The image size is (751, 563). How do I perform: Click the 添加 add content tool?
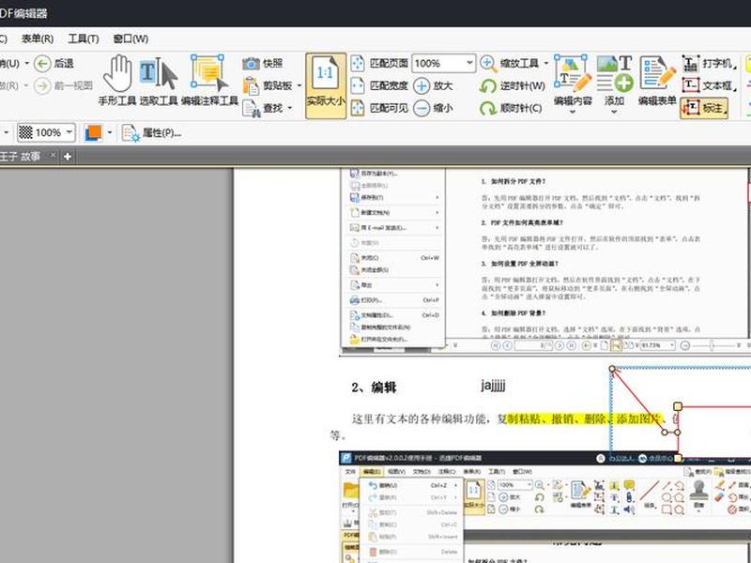pos(614,81)
